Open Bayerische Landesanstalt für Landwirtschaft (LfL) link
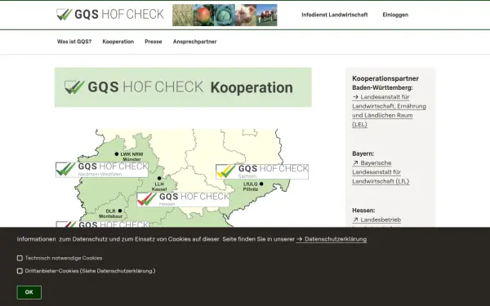 381,172
